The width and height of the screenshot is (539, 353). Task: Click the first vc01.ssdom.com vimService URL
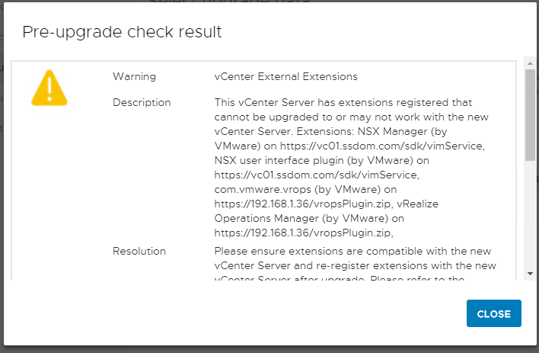382,146
